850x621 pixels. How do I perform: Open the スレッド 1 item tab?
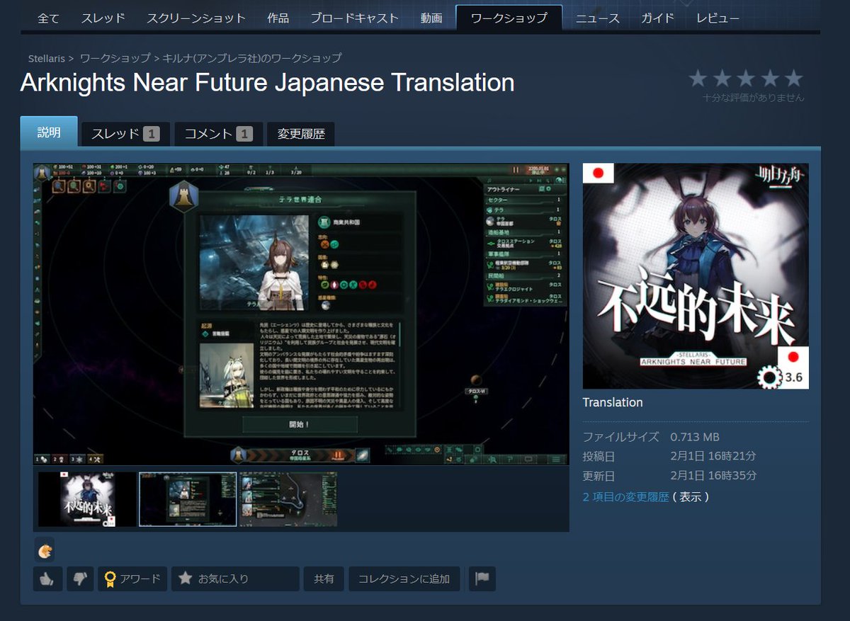tap(125, 134)
